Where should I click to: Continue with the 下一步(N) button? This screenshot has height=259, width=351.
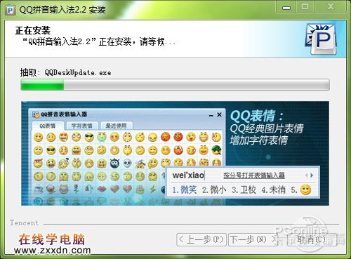pyautogui.click(x=253, y=239)
